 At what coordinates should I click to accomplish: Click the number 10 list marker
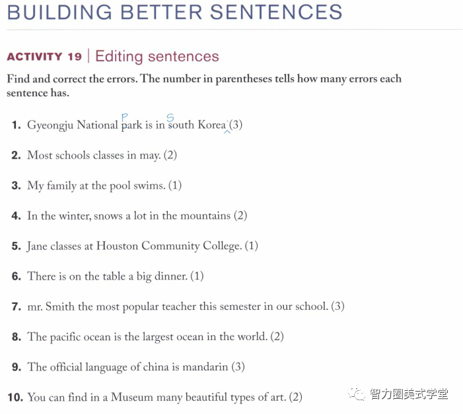click(15, 398)
